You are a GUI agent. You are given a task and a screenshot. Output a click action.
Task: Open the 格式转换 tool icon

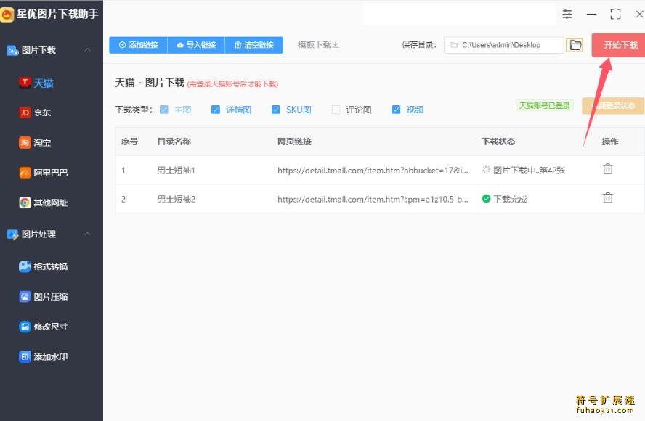[x=25, y=266]
